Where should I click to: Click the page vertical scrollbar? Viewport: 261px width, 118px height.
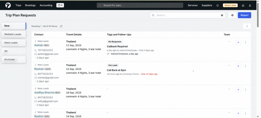pyautogui.click(x=258, y=15)
